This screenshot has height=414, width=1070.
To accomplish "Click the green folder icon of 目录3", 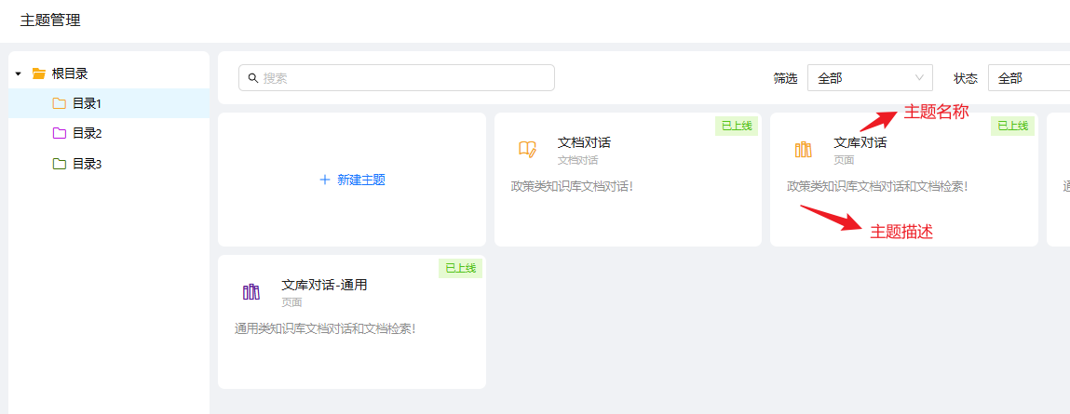I will (60, 164).
